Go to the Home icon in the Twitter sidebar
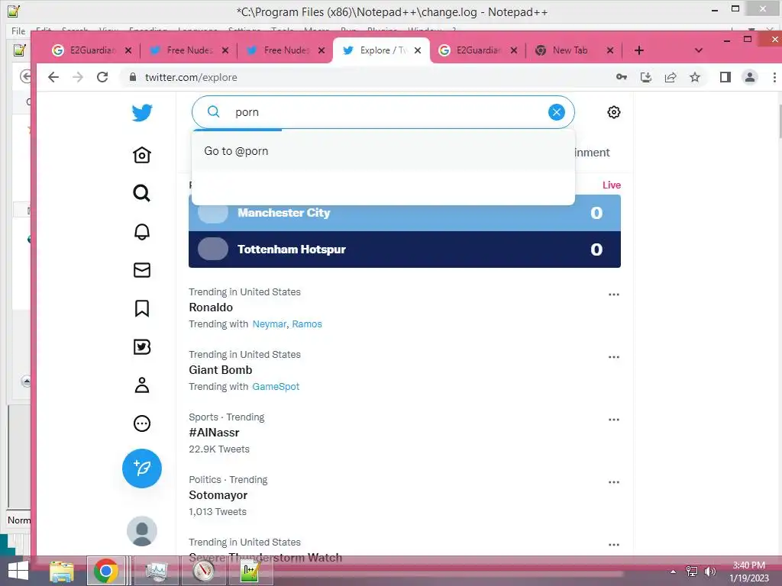The height and width of the screenshot is (586, 782). pos(142,155)
